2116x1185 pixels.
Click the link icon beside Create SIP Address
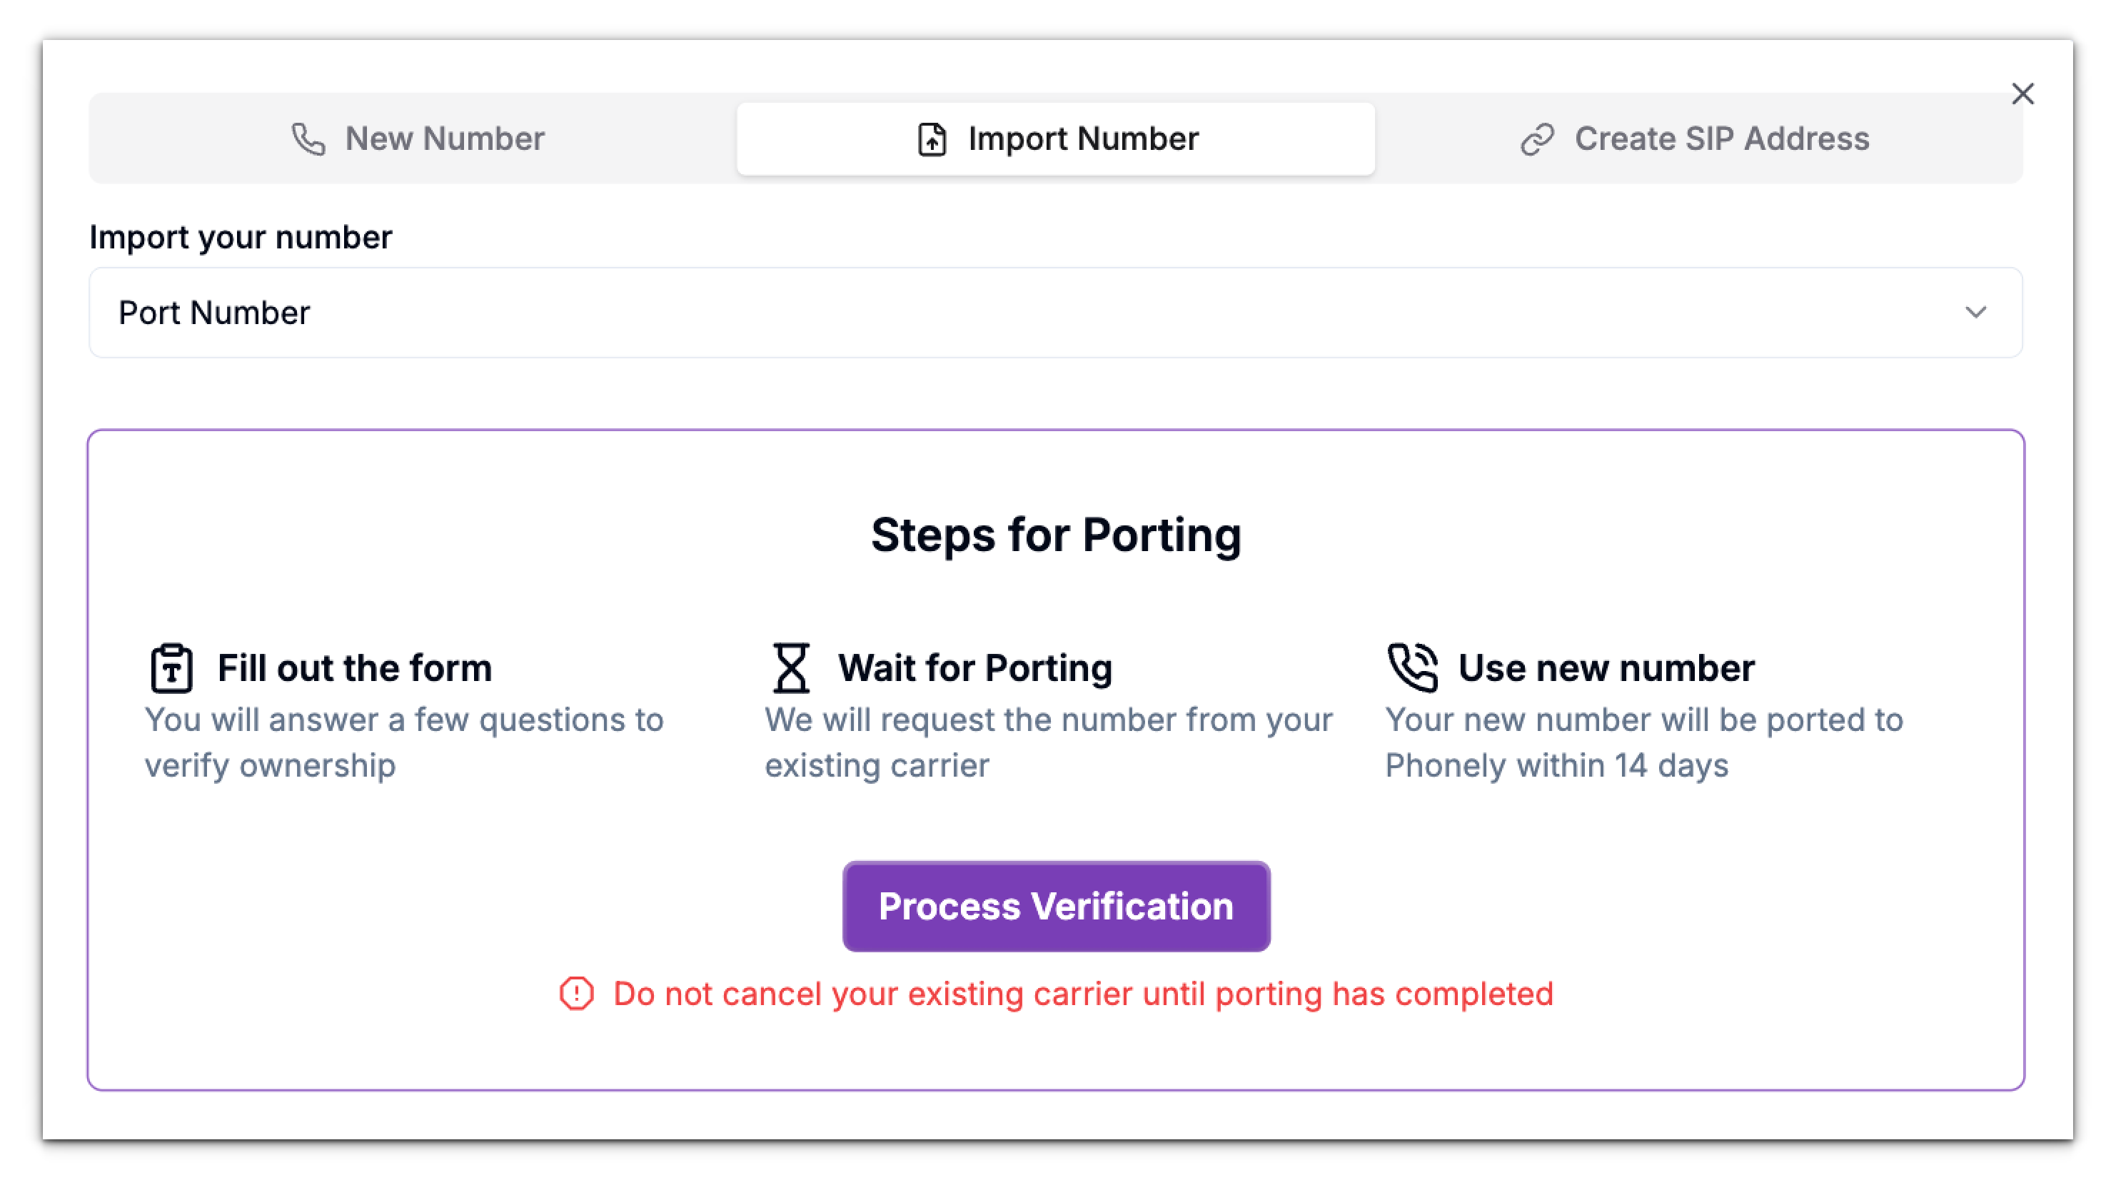coord(1537,138)
